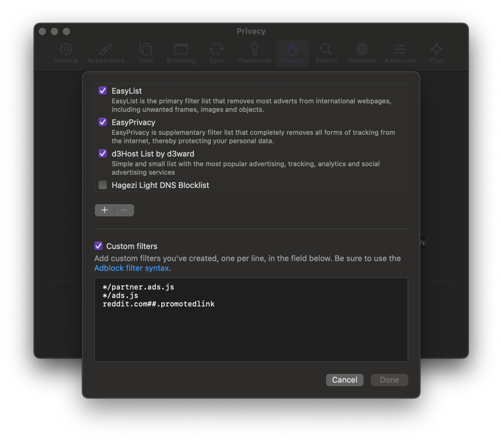Click the Websites globe icon
This screenshot has height=443, width=502.
361,53
